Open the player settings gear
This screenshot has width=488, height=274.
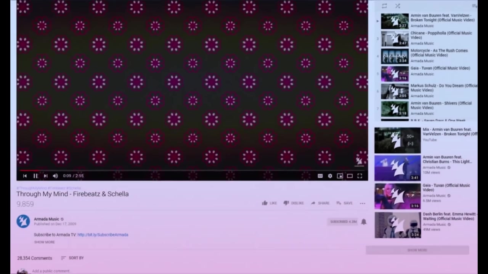point(330,176)
